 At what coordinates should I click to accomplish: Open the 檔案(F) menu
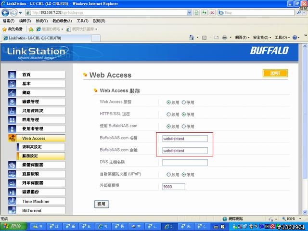(x=9, y=21)
